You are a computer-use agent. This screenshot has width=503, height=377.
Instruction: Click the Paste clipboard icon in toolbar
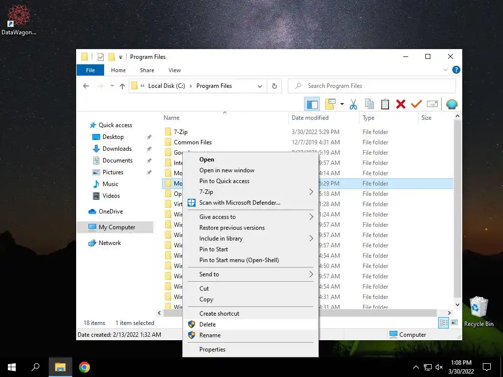click(x=385, y=104)
